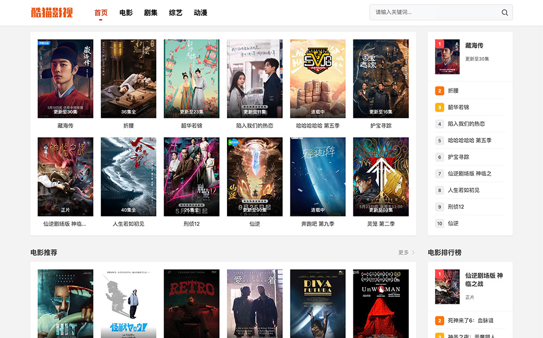Screen dimensions: 543x338
Task: Open the 首页 navigation tab
Action: pos(101,13)
